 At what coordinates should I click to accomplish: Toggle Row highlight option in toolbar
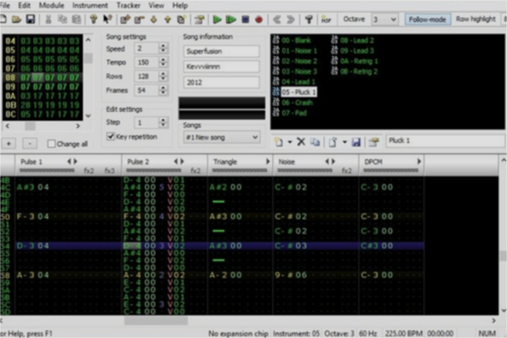pos(476,19)
